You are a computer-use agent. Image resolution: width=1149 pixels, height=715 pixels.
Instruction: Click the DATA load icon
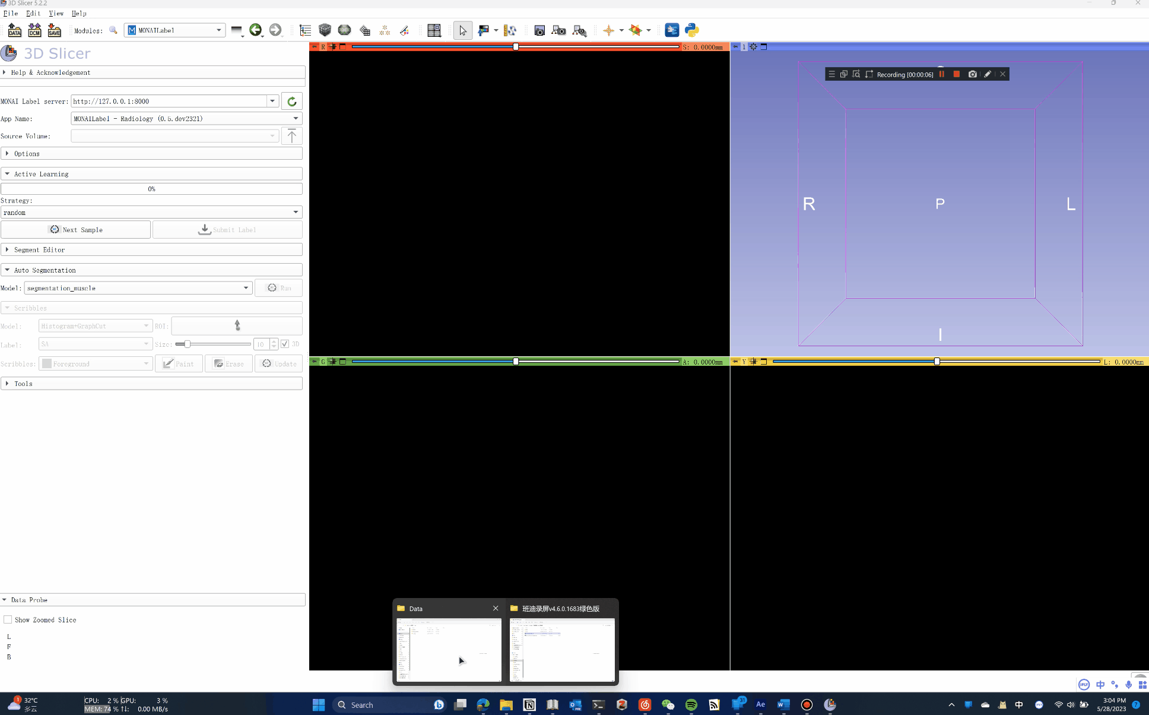point(14,30)
